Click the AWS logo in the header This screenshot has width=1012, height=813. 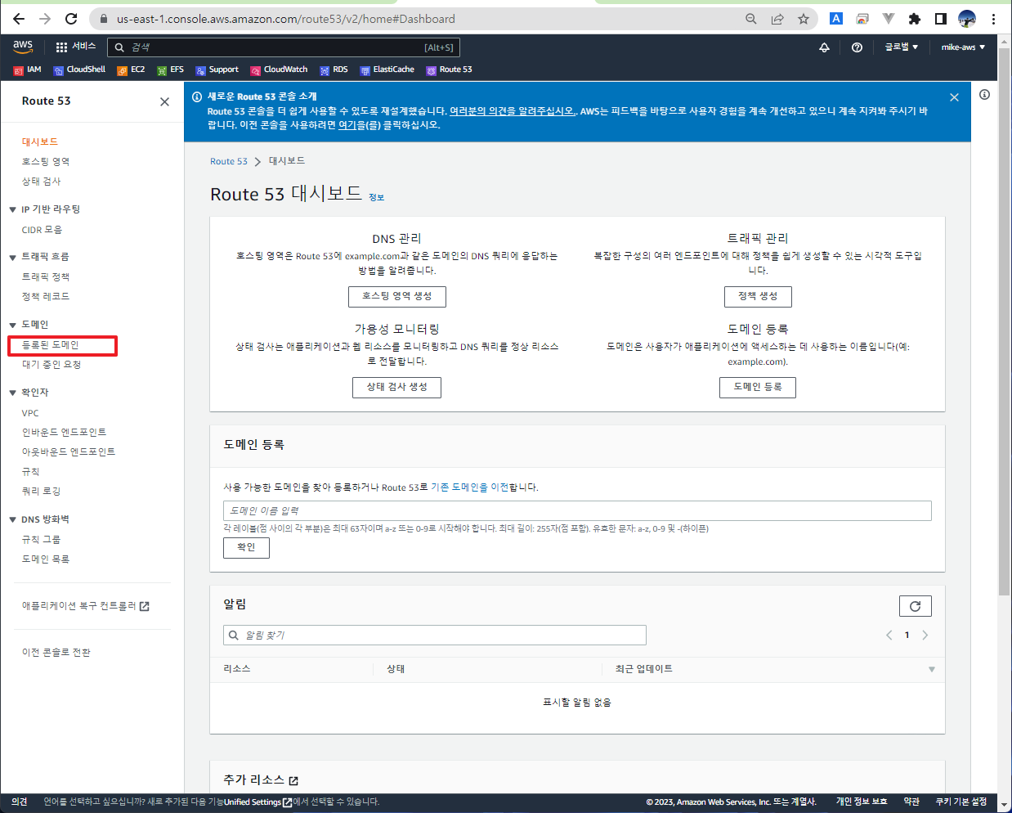pos(23,47)
